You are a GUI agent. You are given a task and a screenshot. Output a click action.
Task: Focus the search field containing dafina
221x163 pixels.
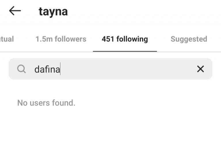pyautogui.click(x=110, y=69)
